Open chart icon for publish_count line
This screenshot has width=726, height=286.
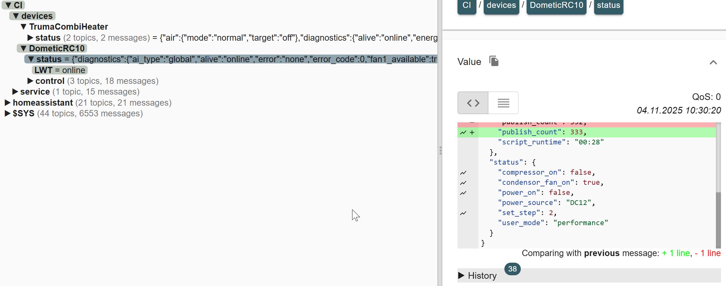click(463, 132)
